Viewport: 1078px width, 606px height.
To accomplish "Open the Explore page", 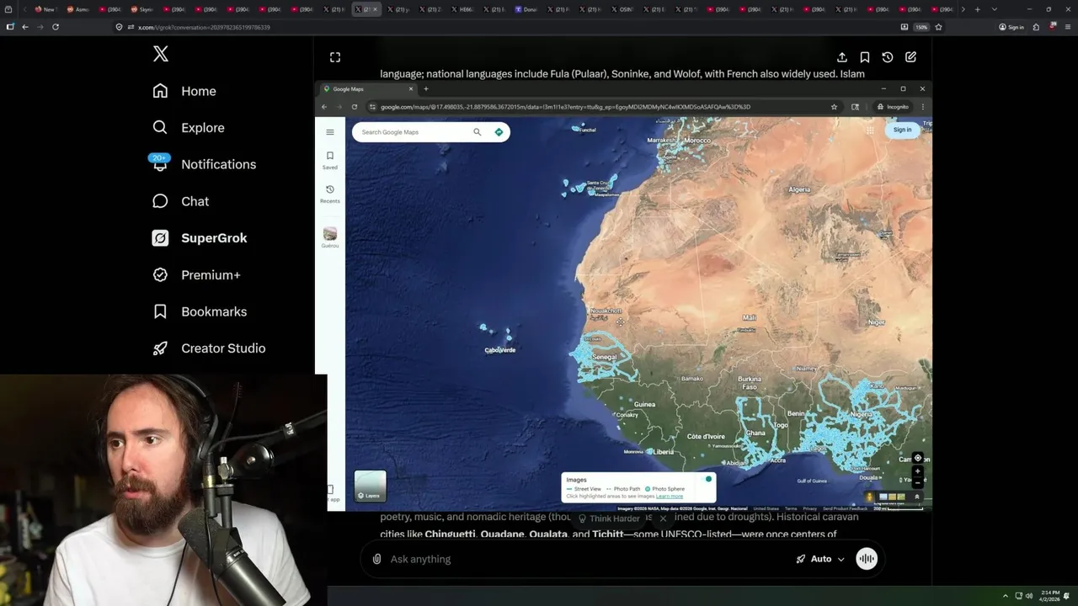I will [189, 128].
